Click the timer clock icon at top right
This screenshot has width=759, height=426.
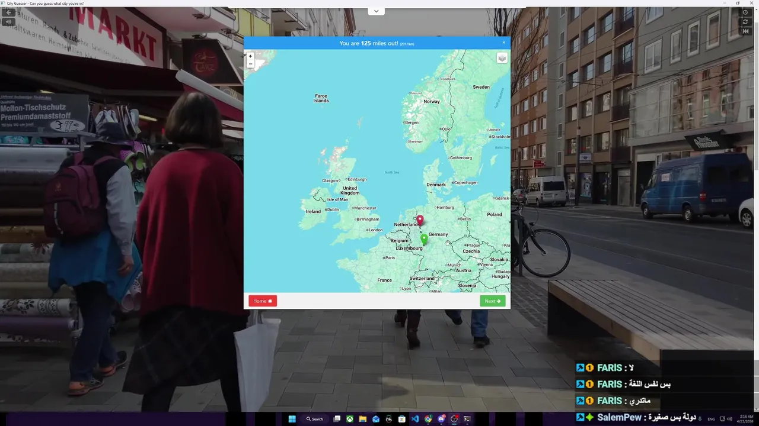(x=745, y=12)
